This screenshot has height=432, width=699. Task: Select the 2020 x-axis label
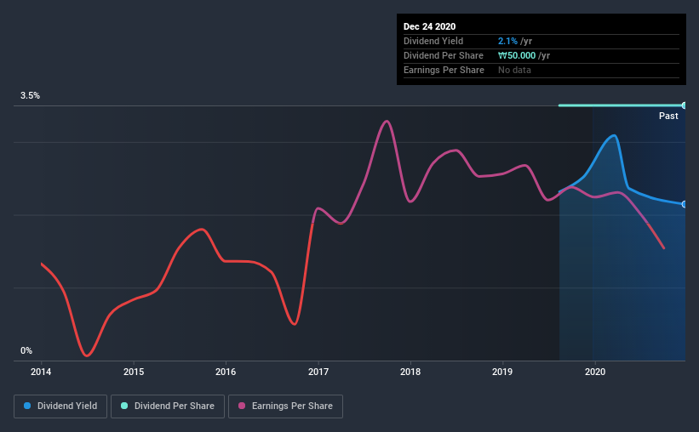tap(595, 372)
